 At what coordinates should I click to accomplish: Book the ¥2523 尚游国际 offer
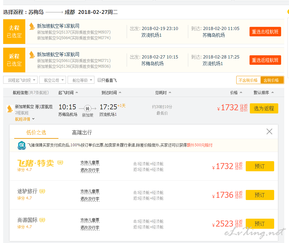pos(260,224)
